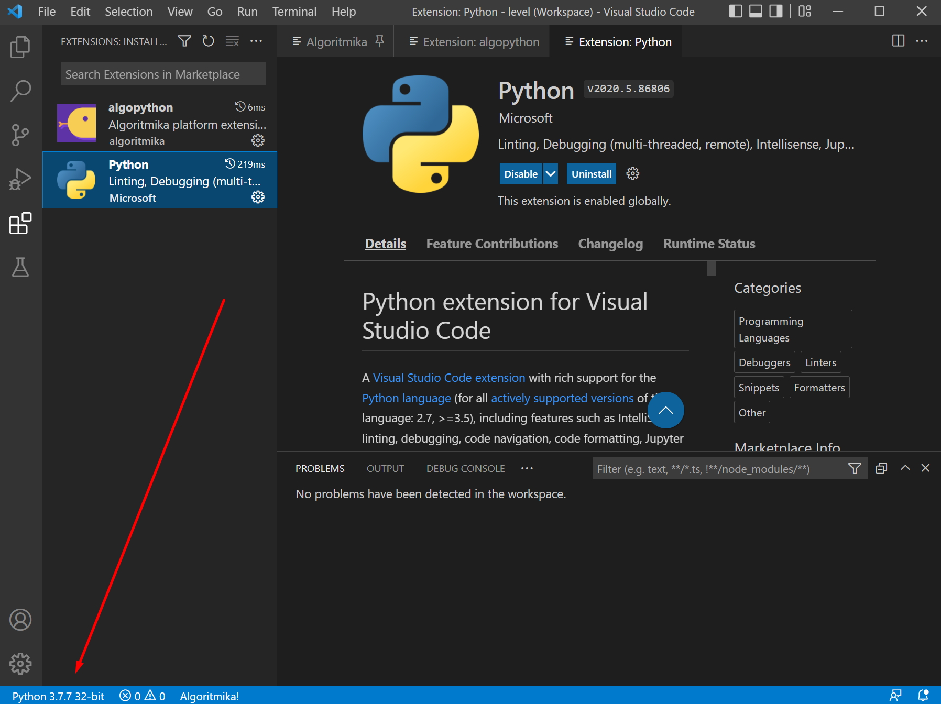This screenshot has height=704, width=941.
Task: Open the Manage gear in activity bar
Action: 20,664
